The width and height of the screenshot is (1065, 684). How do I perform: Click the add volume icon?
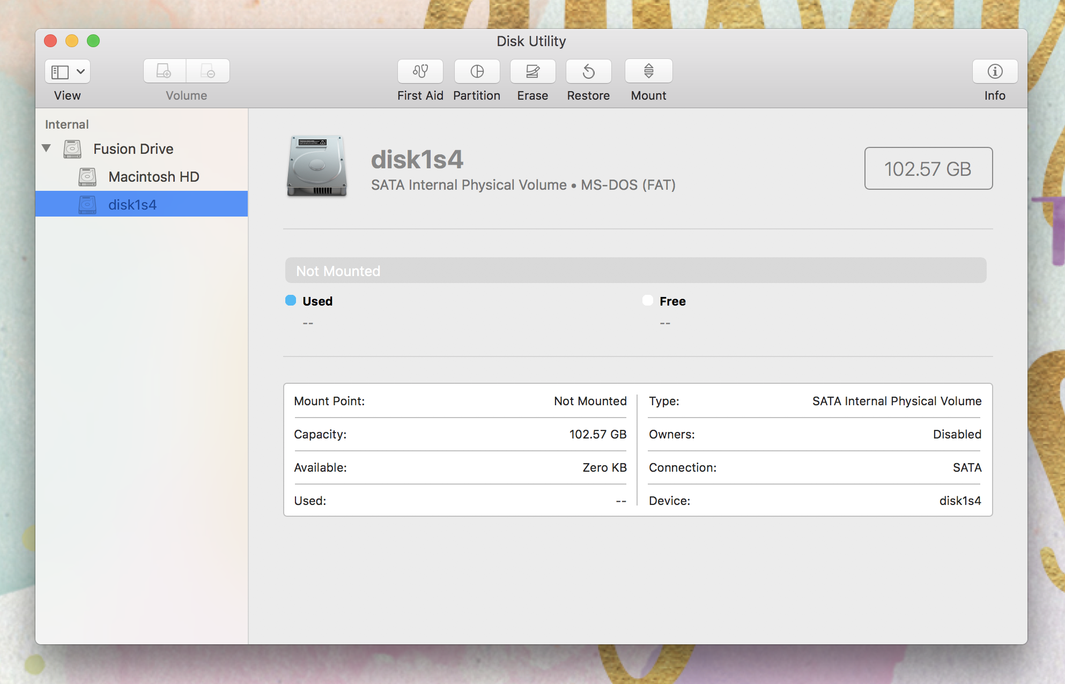[164, 71]
